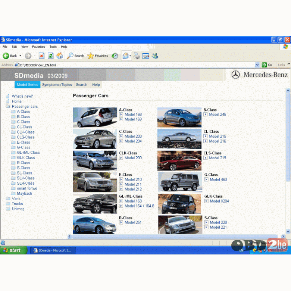Select Home in the navigation tree
This screenshot has height=291, width=291.
[x=16, y=101]
